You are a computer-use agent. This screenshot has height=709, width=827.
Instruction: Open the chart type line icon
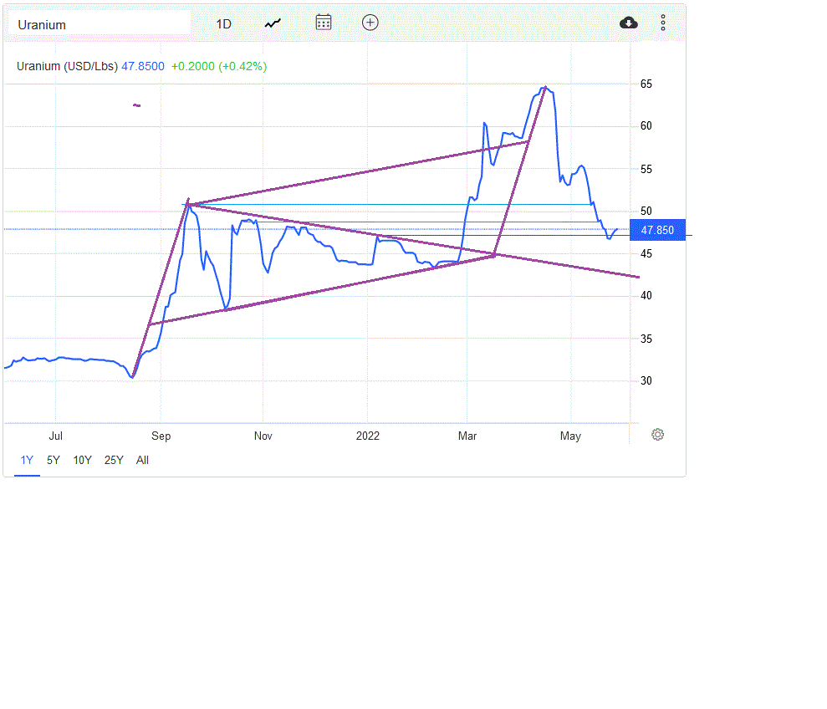[273, 23]
